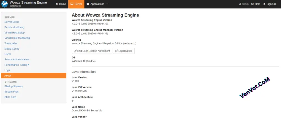The image size is (281, 118).
Task: Click the engine version 4.9.2+6 build text
Action: [90, 24]
